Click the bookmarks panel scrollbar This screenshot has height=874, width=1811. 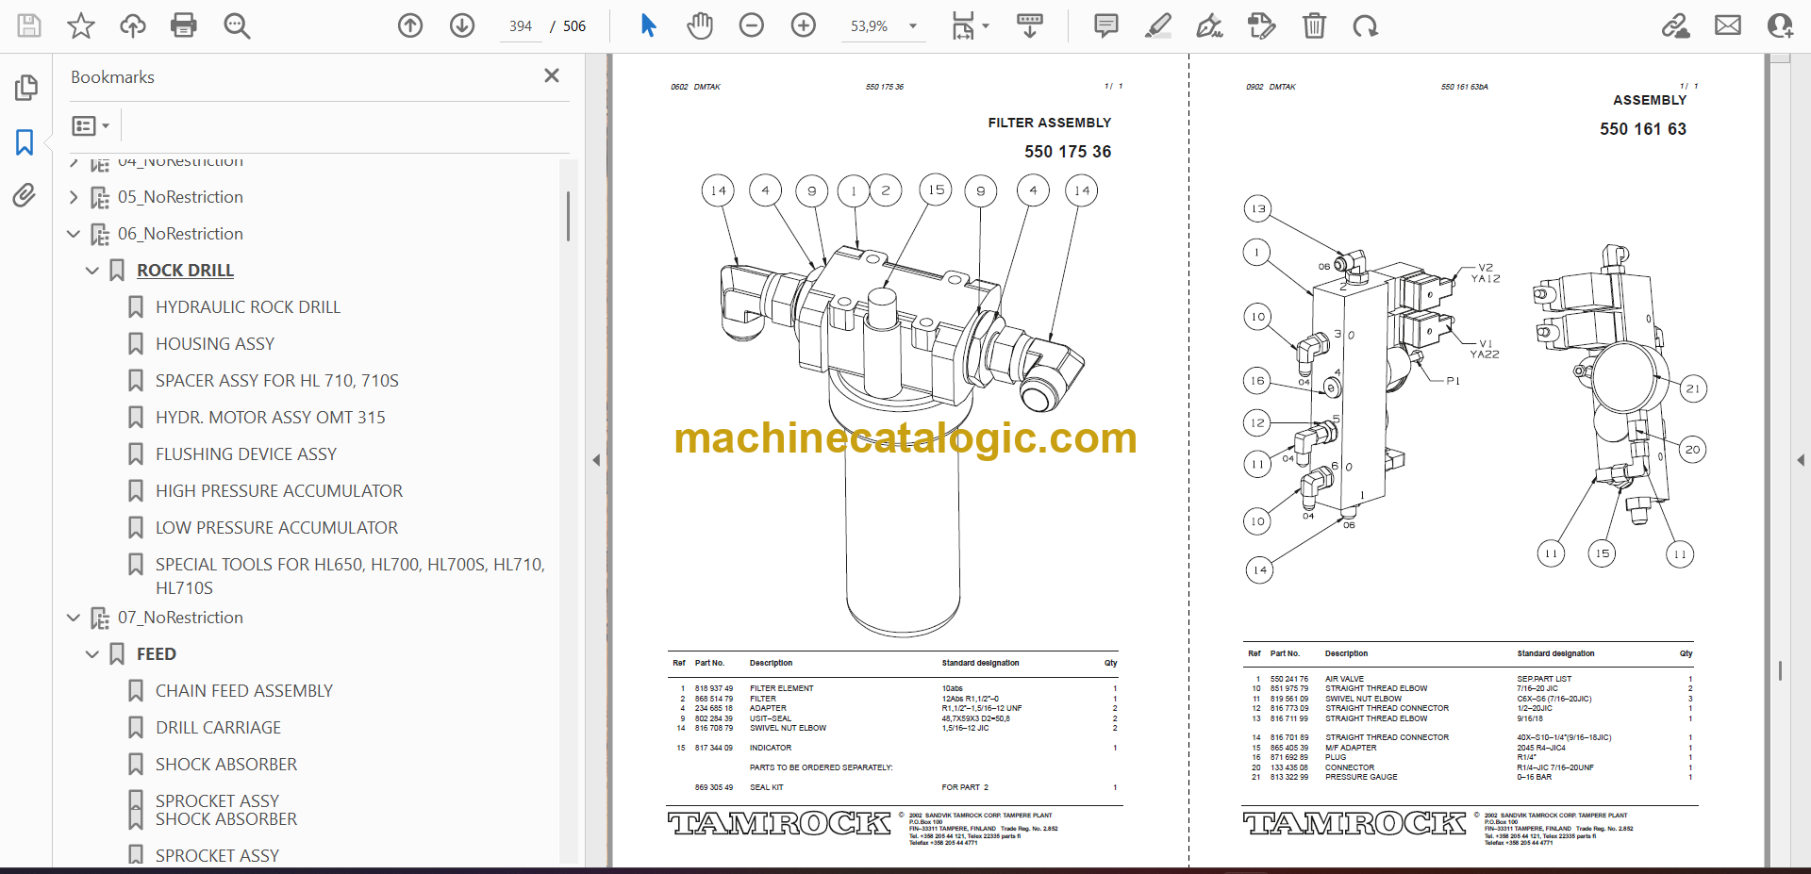point(568,216)
